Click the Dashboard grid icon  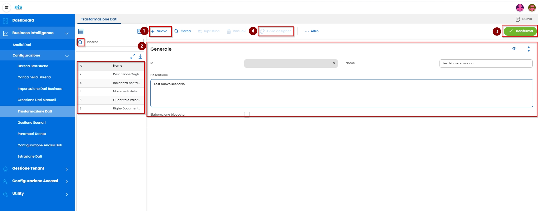click(x=5, y=20)
